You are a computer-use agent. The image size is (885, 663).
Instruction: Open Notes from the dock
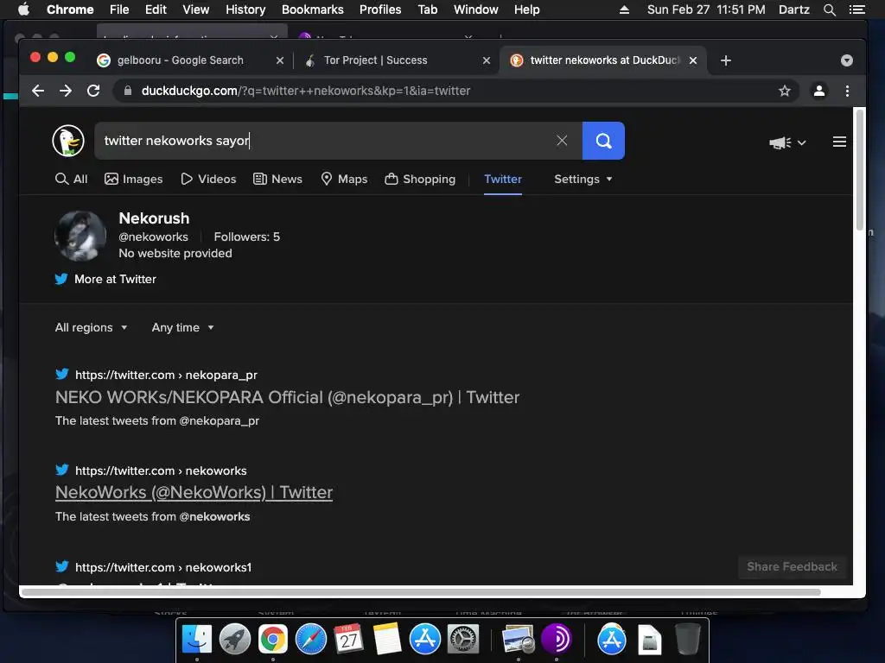[x=386, y=640]
